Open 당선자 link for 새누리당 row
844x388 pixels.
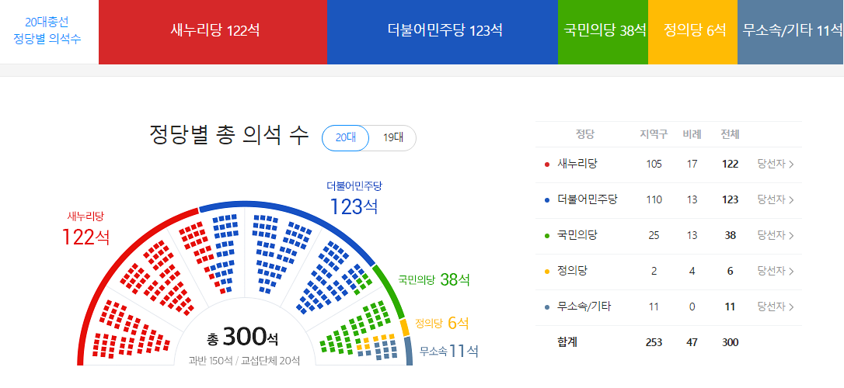[x=775, y=164]
